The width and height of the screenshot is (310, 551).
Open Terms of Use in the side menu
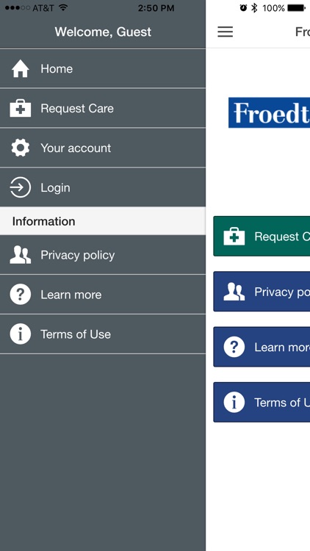(103, 334)
